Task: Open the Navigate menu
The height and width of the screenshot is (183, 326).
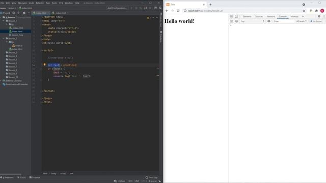Action: (x=22, y=3)
